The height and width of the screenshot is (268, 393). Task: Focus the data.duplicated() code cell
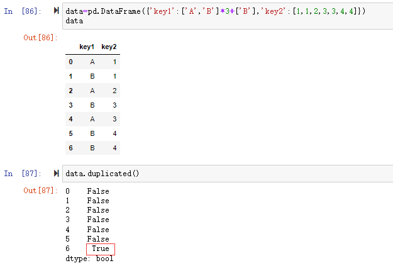[x=226, y=173]
